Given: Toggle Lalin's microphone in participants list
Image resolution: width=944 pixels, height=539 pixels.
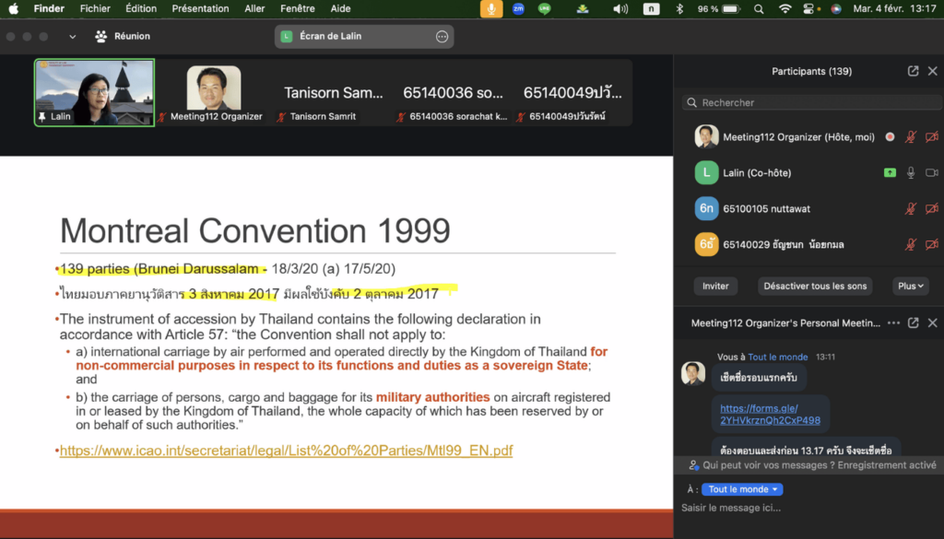Looking at the screenshot, I should pos(911,173).
